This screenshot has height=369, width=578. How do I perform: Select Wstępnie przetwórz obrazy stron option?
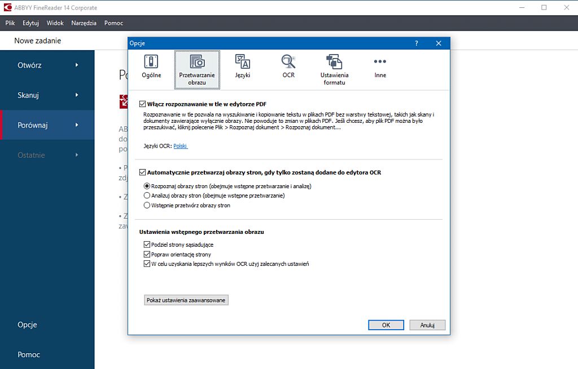(147, 205)
